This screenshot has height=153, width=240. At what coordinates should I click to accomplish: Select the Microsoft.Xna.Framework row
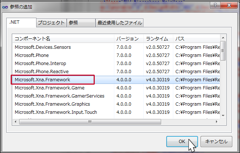[x=116, y=80]
